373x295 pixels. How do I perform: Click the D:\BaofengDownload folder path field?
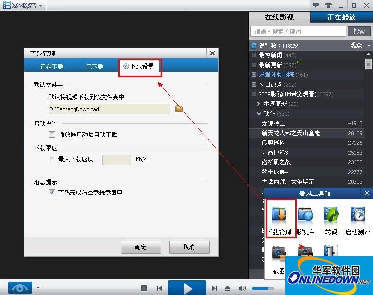click(x=110, y=109)
